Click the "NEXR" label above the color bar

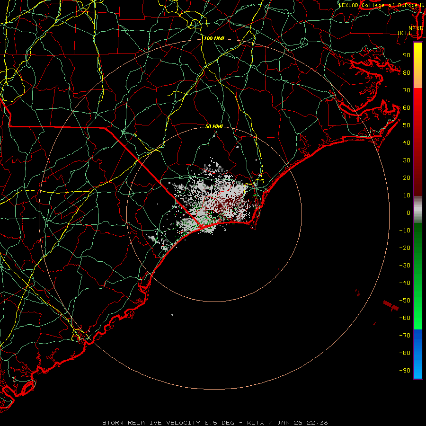point(416,28)
